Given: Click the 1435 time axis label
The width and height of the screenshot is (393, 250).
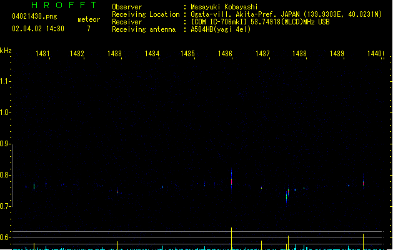Looking at the screenshot, I should [187, 54].
